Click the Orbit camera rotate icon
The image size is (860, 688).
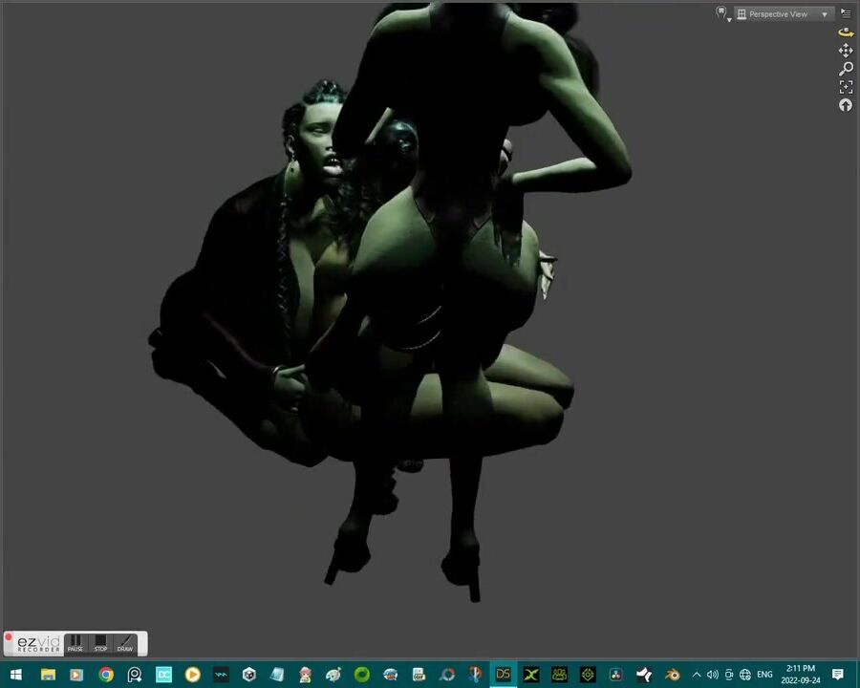click(846, 32)
